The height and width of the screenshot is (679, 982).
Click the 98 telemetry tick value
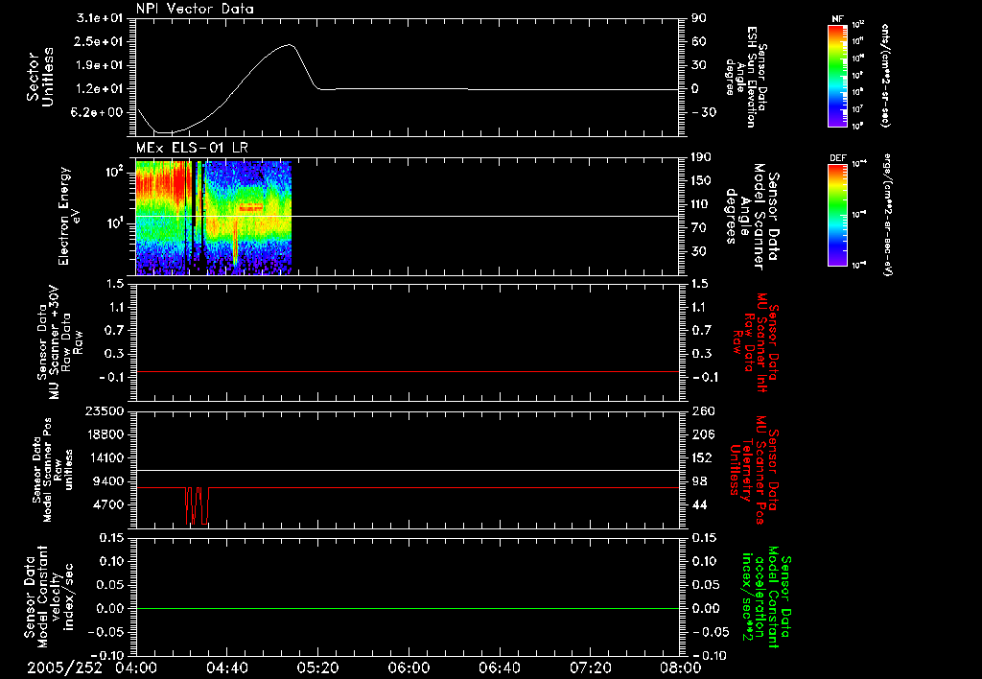point(699,481)
